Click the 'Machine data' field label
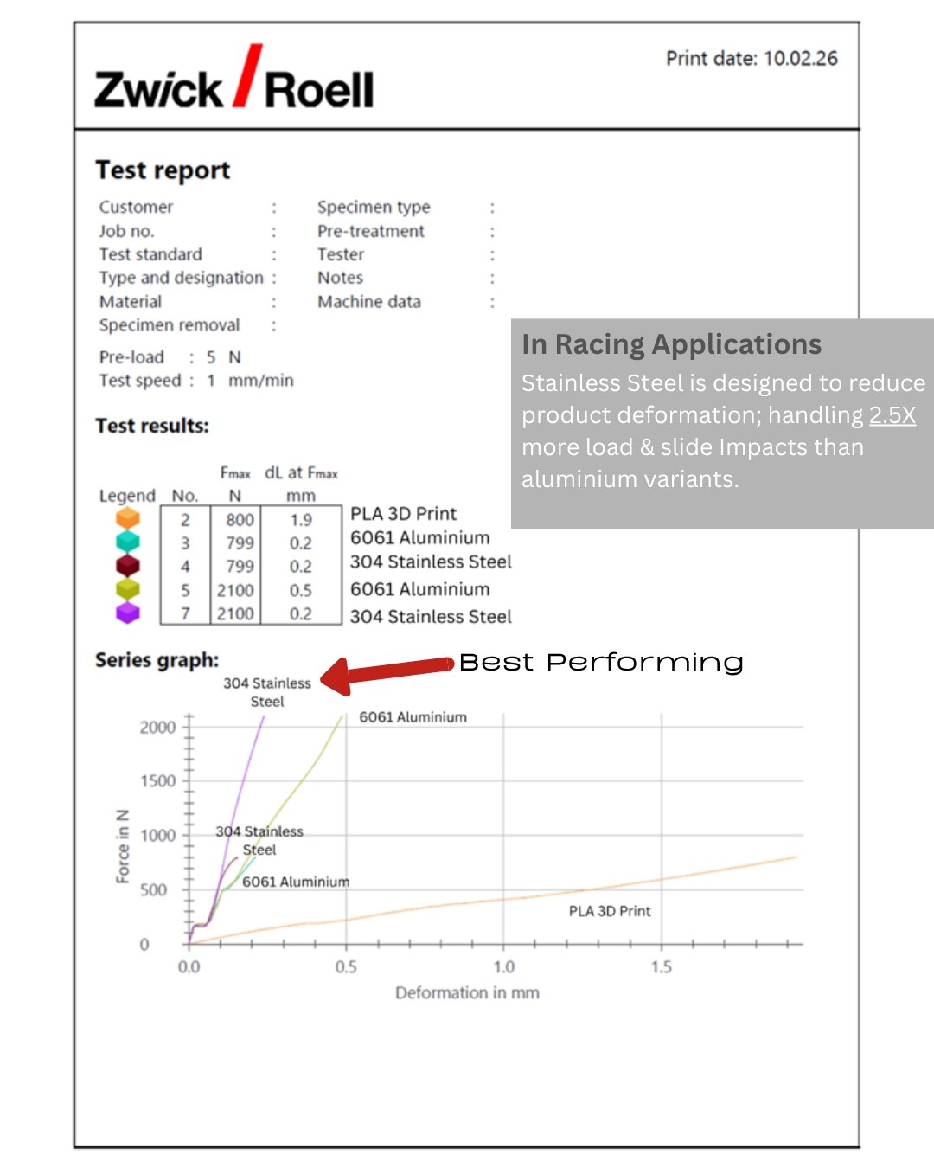This screenshot has height=1168, width=934. (x=369, y=302)
